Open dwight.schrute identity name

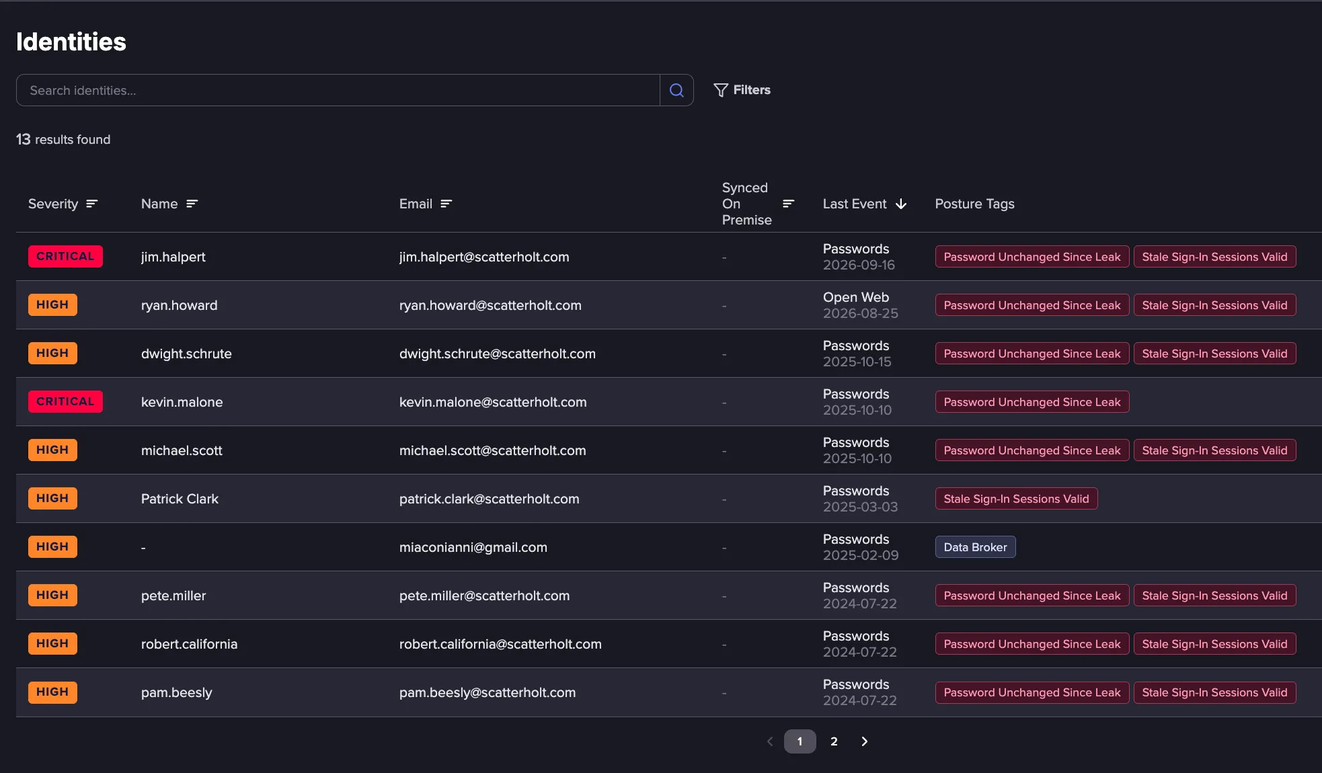tap(186, 354)
